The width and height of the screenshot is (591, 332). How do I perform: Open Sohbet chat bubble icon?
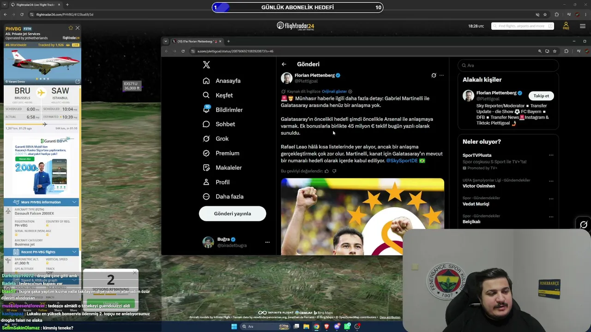coord(206,124)
